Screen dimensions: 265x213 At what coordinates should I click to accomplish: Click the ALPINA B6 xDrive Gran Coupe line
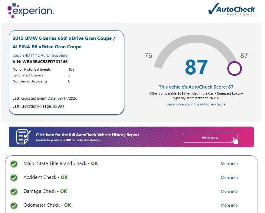pyautogui.click(x=47, y=47)
